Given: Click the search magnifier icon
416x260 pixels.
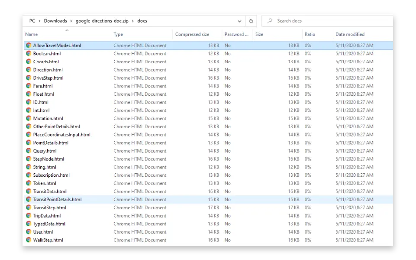Looking at the screenshot, I should click(270, 20).
